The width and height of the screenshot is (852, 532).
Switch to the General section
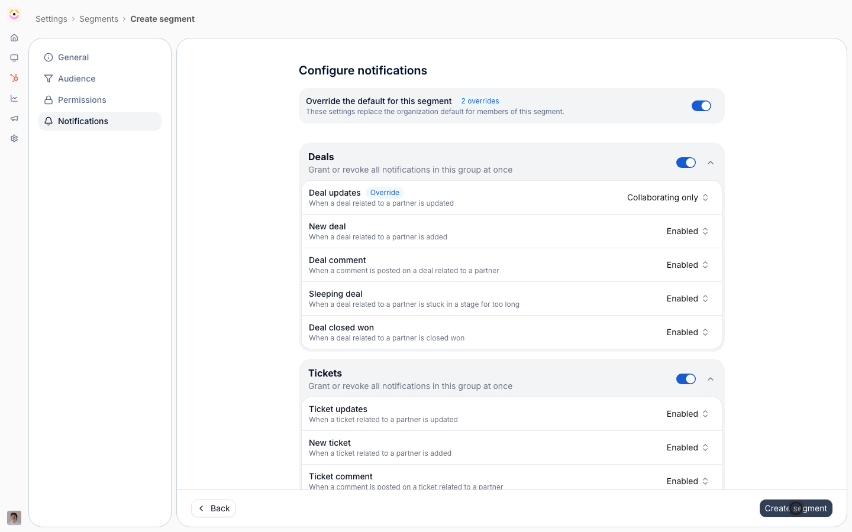coord(100,57)
